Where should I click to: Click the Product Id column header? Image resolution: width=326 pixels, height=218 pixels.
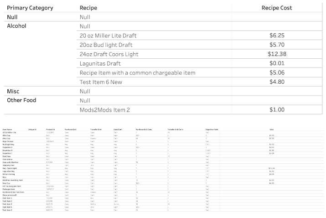point(50,129)
